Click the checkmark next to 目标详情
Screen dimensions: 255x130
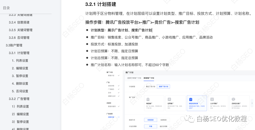pos(119,86)
